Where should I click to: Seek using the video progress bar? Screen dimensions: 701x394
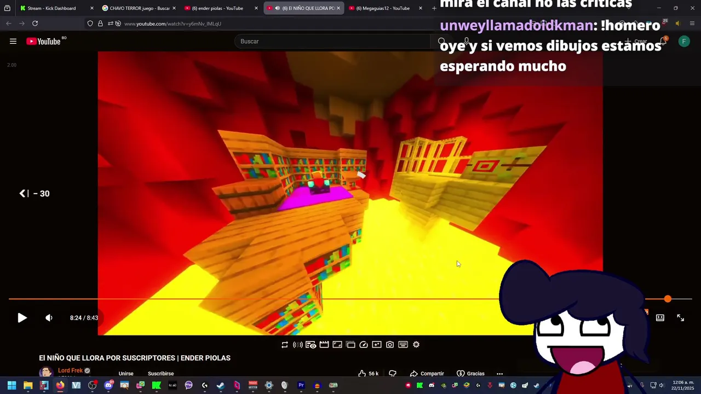point(350,299)
